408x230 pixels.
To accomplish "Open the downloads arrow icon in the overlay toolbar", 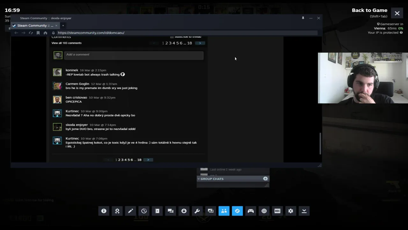I will click(184, 211).
